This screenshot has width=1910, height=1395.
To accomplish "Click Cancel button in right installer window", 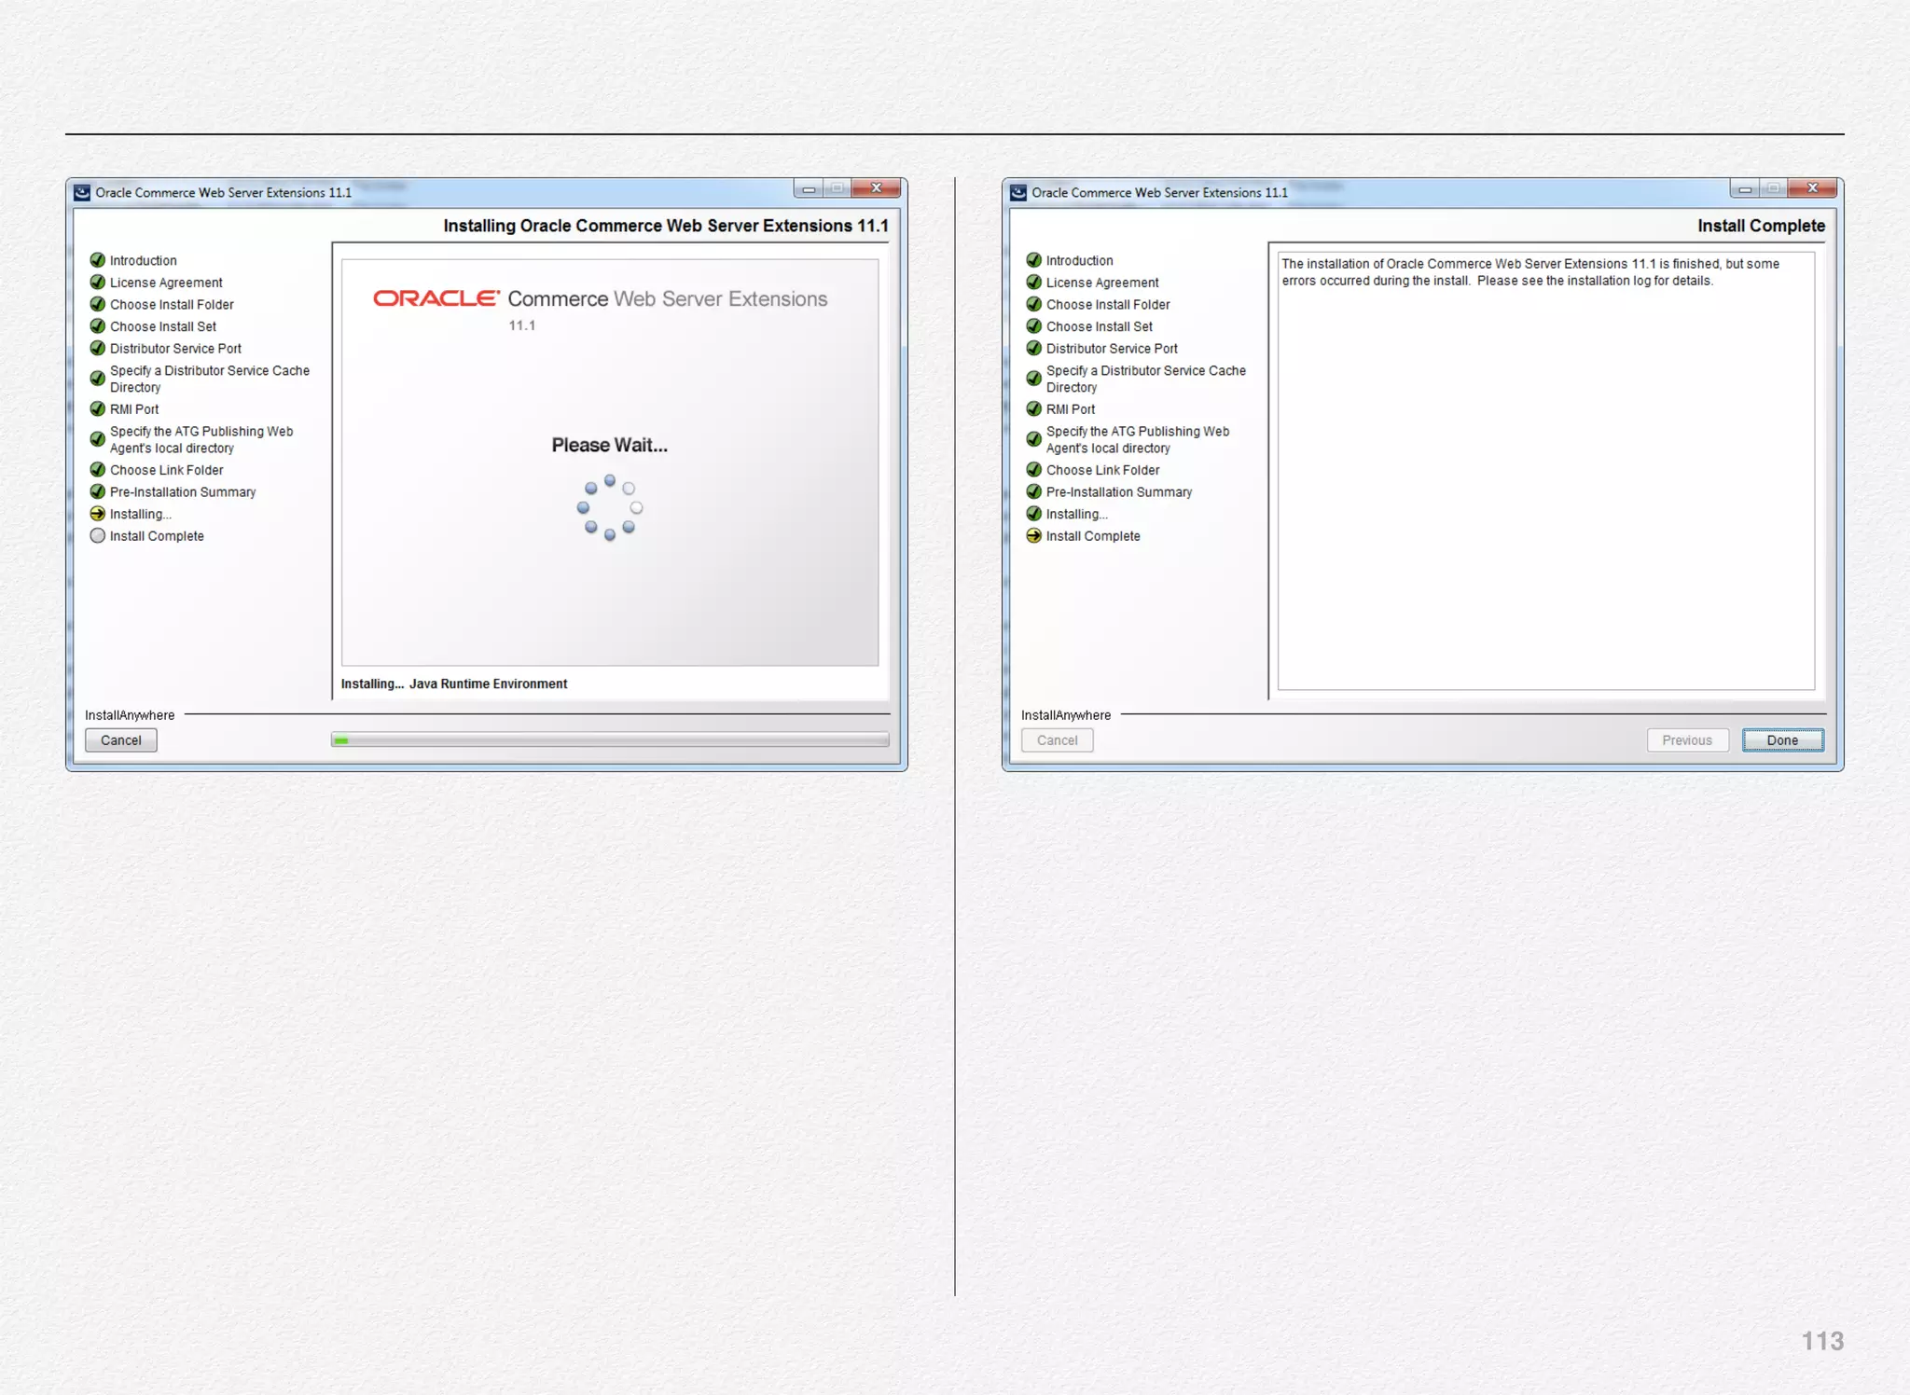I will (x=1057, y=740).
